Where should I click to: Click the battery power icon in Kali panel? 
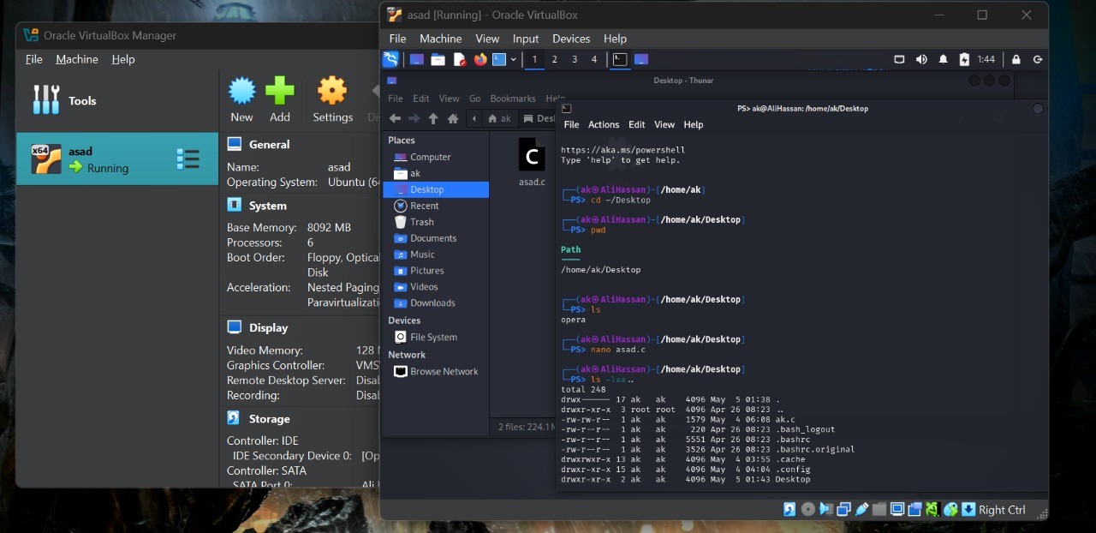click(x=964, y=59)
